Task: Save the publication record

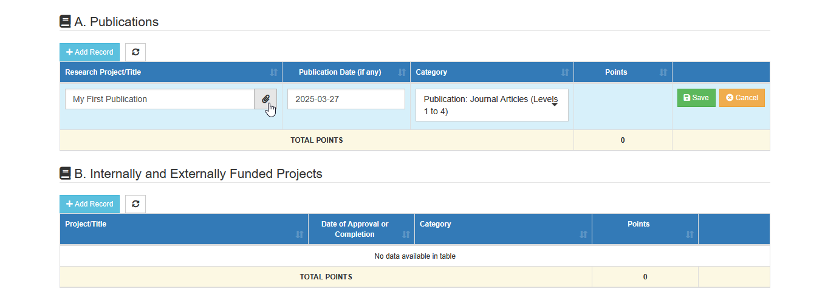Action: [x=696, y=98]
